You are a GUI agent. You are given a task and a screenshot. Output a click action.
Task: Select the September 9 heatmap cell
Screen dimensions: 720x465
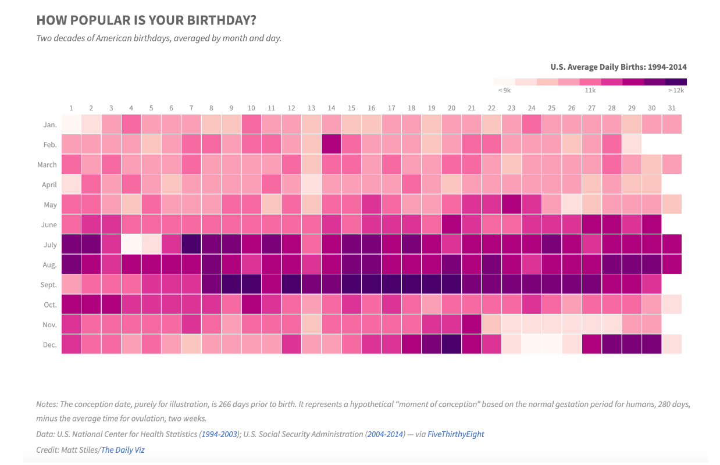(231, 285)
